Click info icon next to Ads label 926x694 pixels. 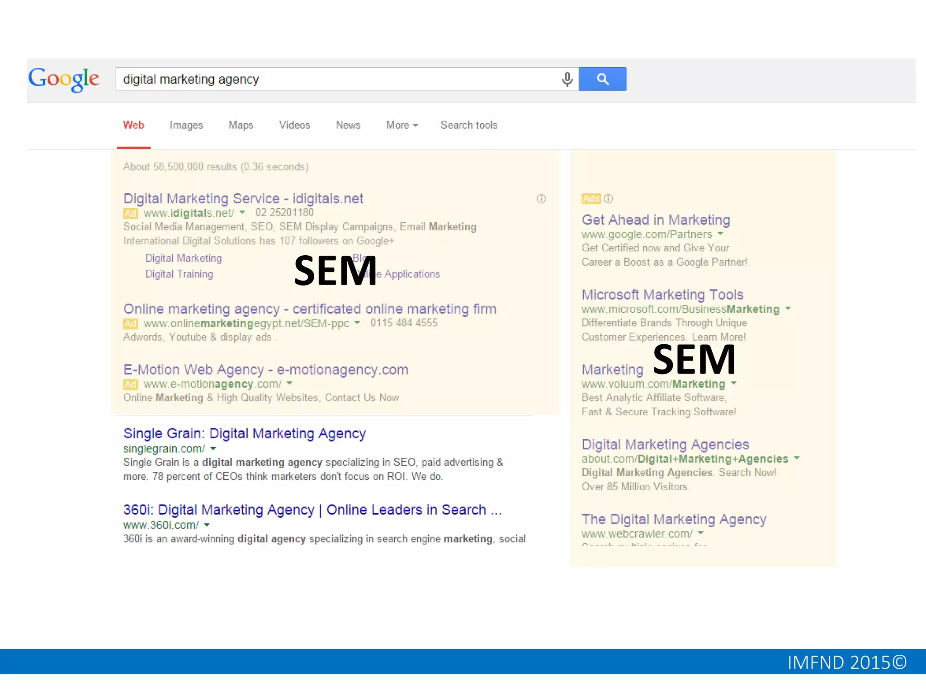click(x=609, y=198)
